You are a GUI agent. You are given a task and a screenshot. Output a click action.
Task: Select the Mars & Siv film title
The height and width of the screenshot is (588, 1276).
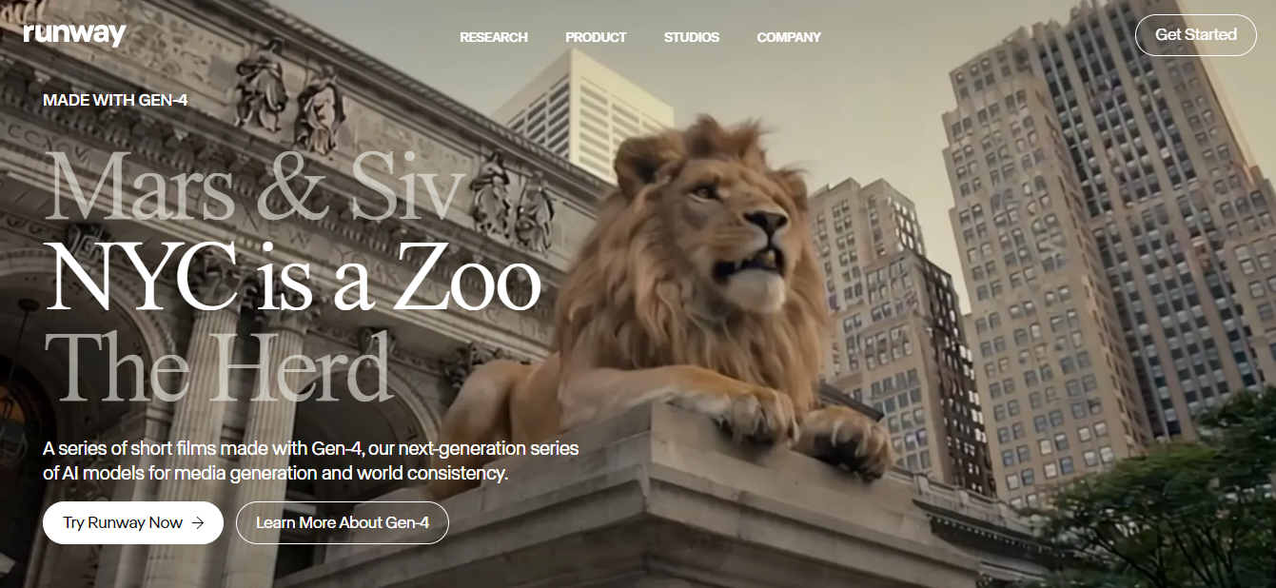pos(255,186)
